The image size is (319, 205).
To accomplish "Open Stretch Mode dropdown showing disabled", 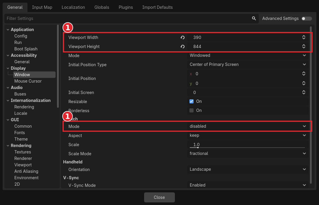I will [248, 126].
